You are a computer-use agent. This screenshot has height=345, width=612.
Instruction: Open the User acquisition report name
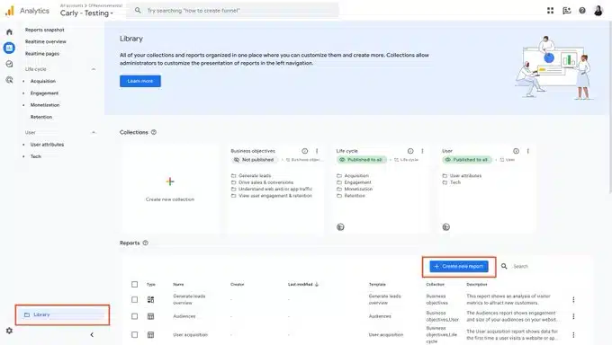pyautogui.click(x=190, y=334)
